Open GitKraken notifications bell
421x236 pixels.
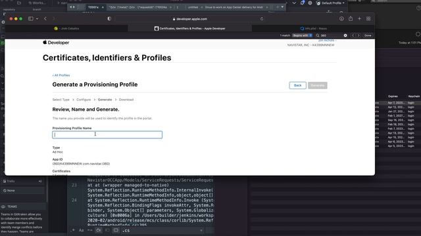click(303, 3)
